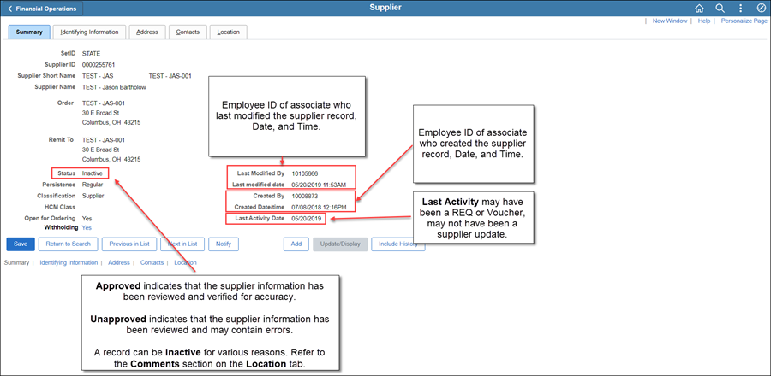Click bottom Identifying Information link
This screenshot has width=771, height=376.
tap(69, 263)
